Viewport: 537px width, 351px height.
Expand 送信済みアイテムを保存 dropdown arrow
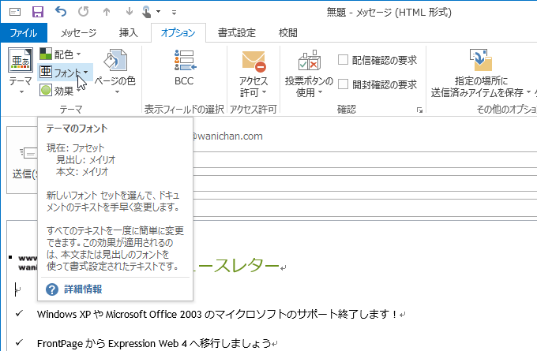click(528, 92)
